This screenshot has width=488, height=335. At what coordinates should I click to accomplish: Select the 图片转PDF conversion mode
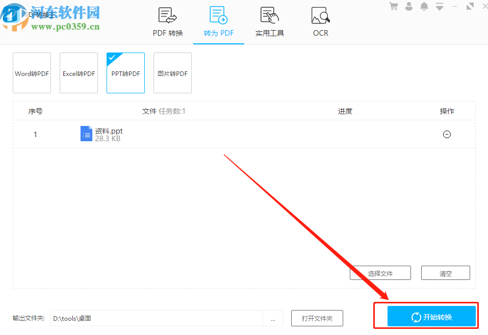[172, 73]
